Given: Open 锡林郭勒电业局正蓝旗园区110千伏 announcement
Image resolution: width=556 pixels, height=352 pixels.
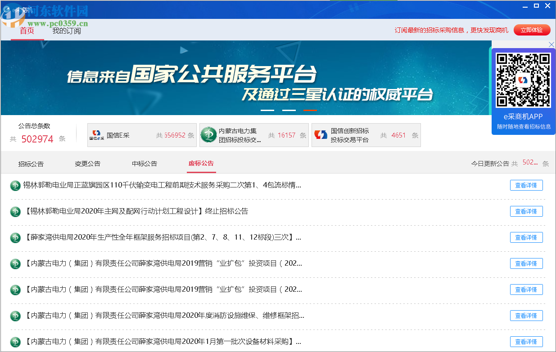Looking at the screenshot, I should pos(162,185).
